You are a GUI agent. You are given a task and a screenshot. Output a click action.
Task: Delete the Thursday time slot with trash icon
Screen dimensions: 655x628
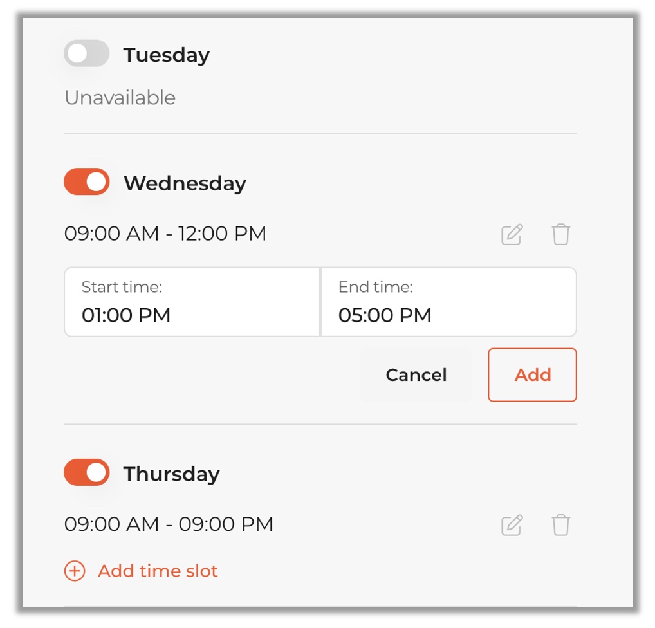tap(560, 525)
